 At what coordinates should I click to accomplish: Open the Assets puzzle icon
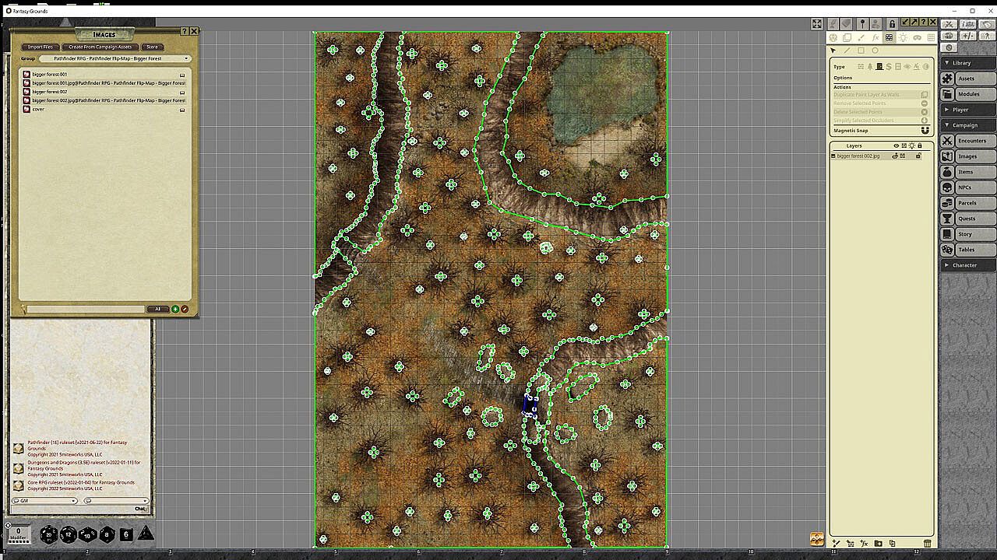coord(947,79)
